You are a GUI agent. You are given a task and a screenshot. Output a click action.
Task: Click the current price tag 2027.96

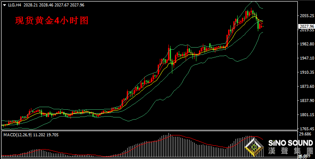306,27
